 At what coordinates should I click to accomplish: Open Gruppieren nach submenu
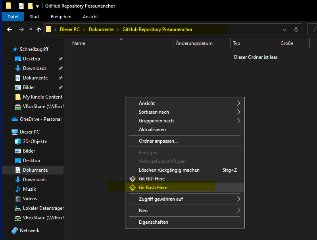pyautogui.click(x=184, y=121)
